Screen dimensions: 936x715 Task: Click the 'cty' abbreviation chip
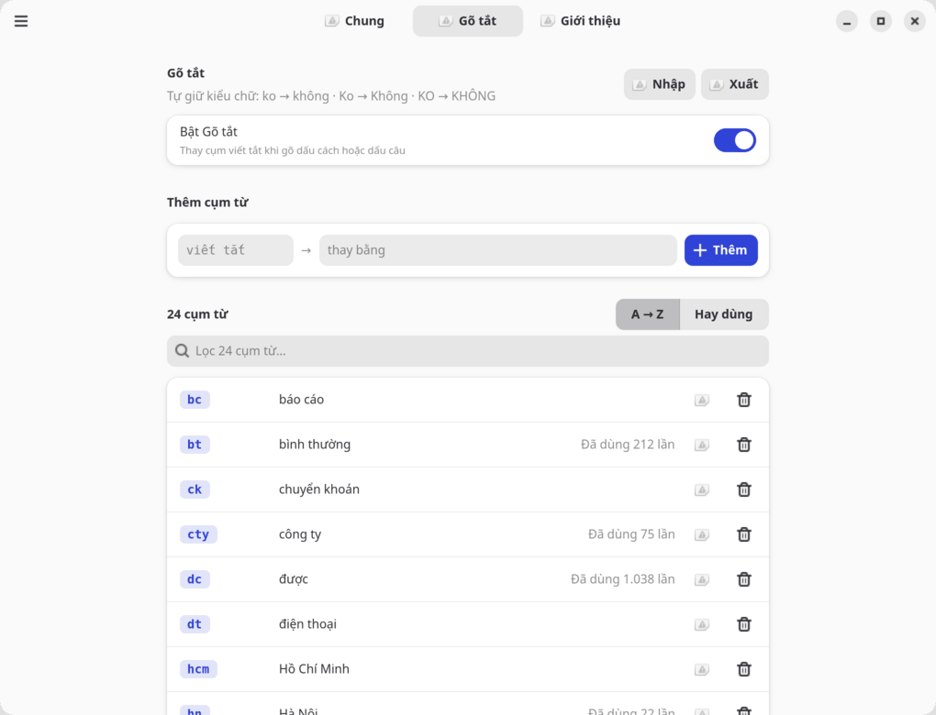tap(198, 534)
